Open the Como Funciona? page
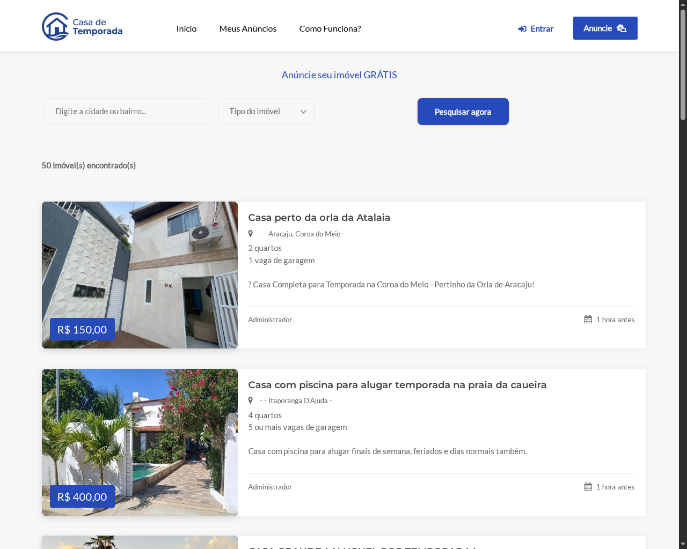Image resolution: width=687 pixels, height=549 pixels. (x=330, y=29)
